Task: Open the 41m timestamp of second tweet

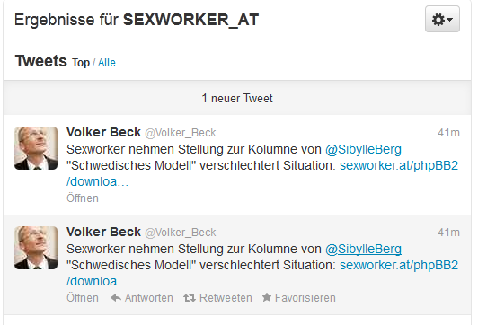Action: point(448,233)
